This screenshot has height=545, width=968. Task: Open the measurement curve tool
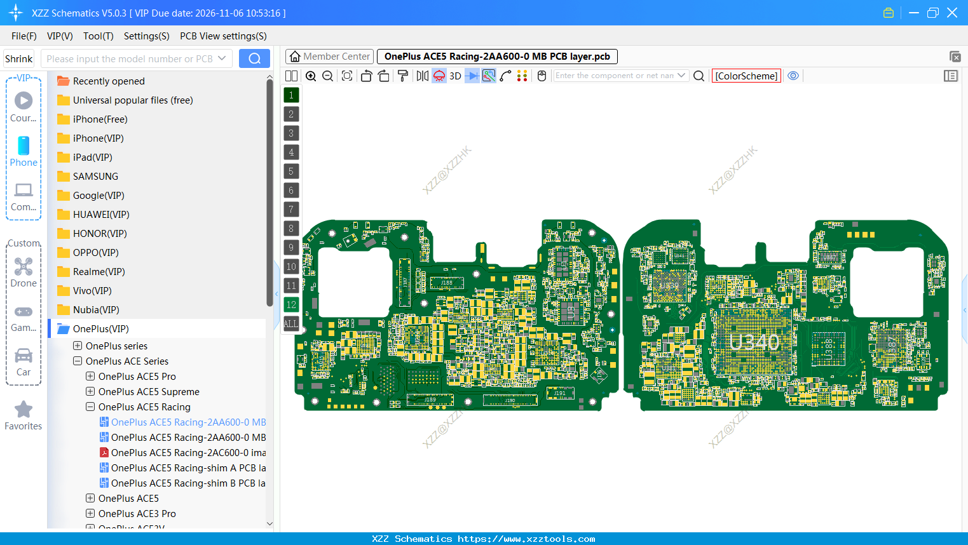click(505, 76)
